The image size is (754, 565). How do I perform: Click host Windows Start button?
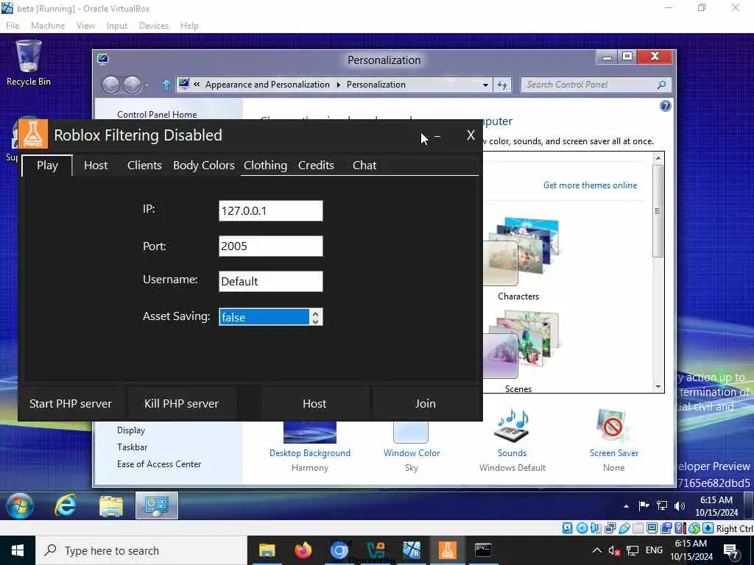pyautogui.click(x=18, y=550)
